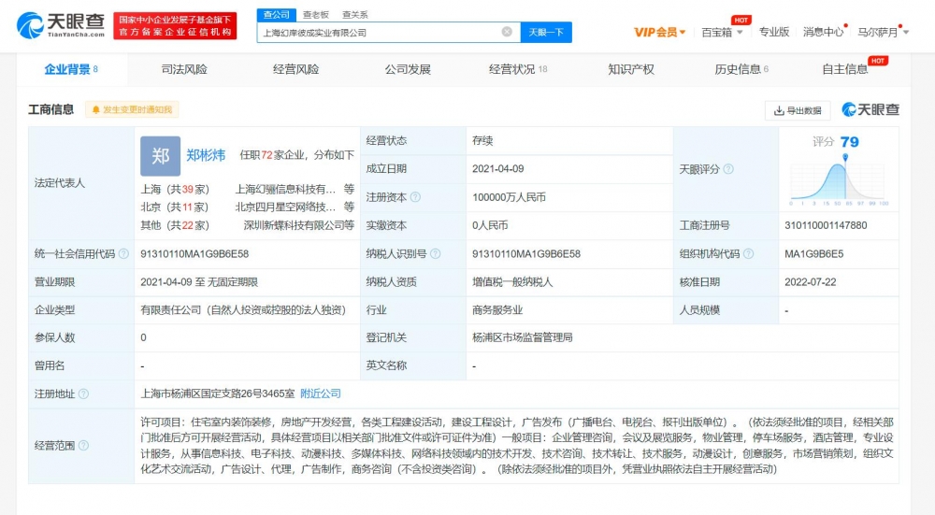The height and width of the screenshot is (515, 935).
Task: Click the 其他 (共22家) region entry
Action: 176,225
